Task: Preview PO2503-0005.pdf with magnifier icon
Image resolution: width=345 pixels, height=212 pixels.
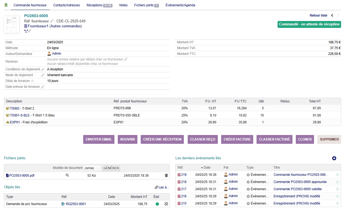Action: pos(67,175)
